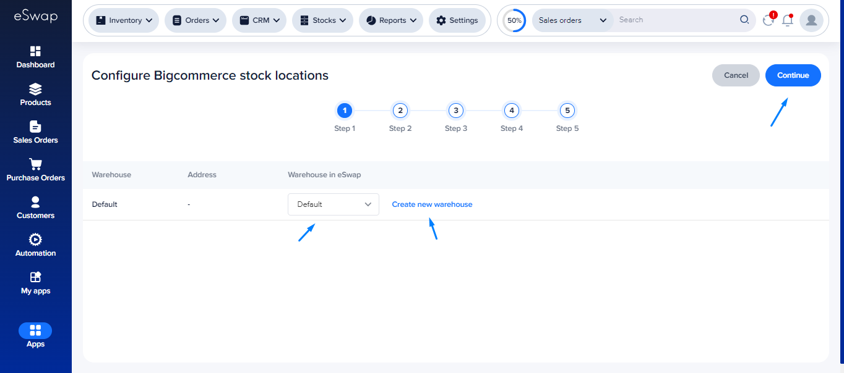The width and height of the screenshot is (844, 373).
Task: Click the sync status icon with alert
Action: click(x=769, y=20)
